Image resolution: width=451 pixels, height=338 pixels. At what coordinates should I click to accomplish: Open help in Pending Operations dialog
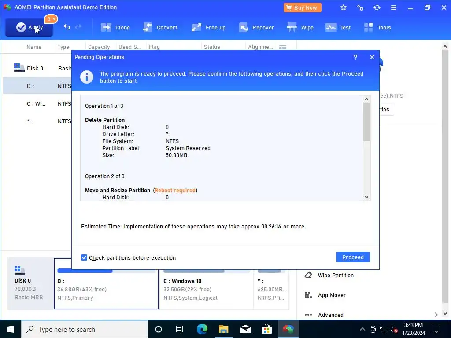click(355, 57)
